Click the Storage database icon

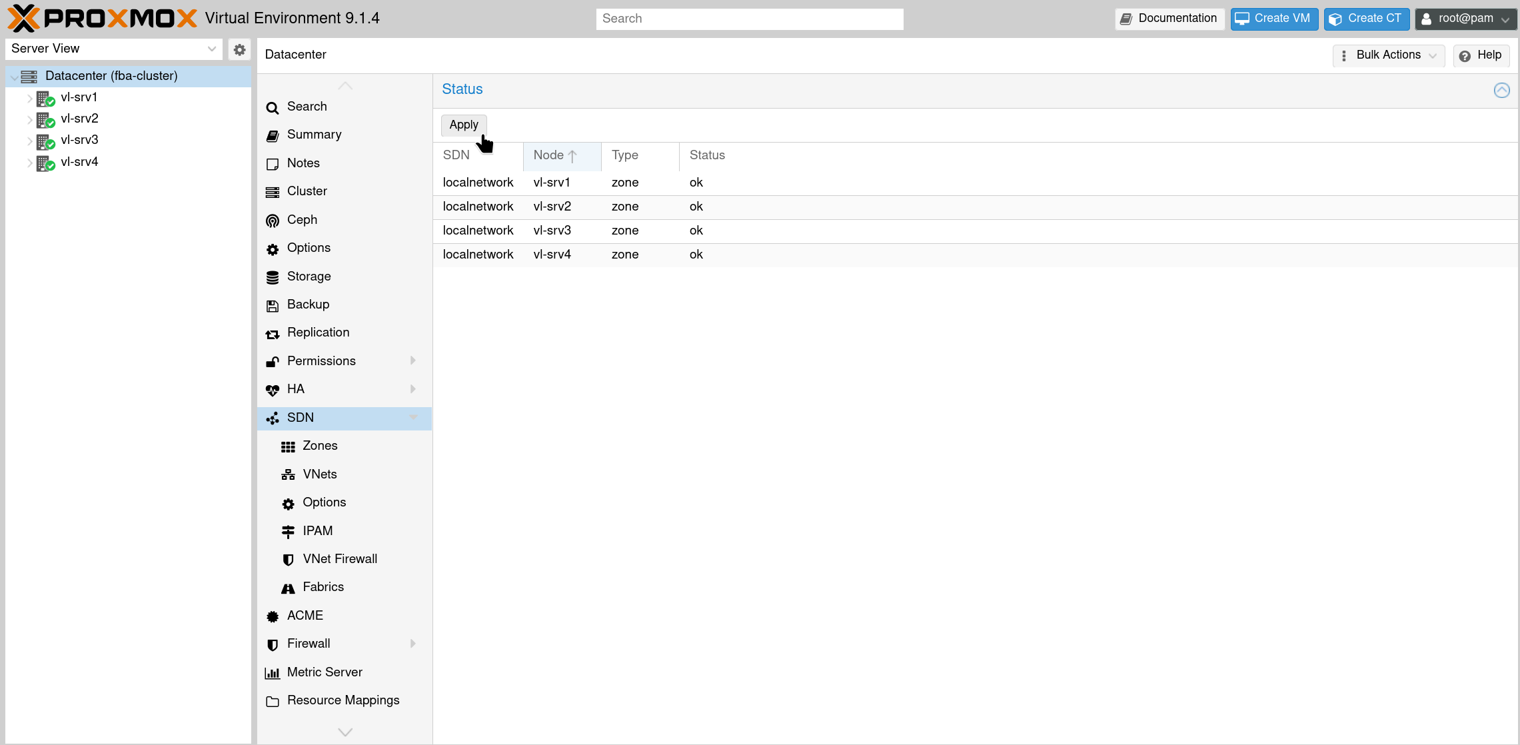[x=273, y=277]
